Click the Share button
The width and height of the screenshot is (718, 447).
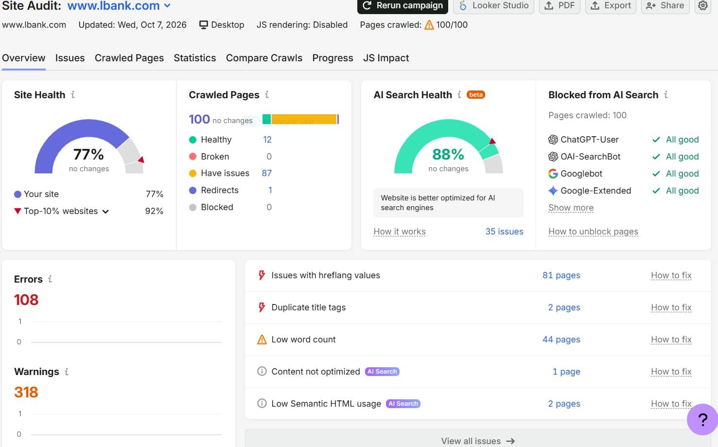coord(665,6)
